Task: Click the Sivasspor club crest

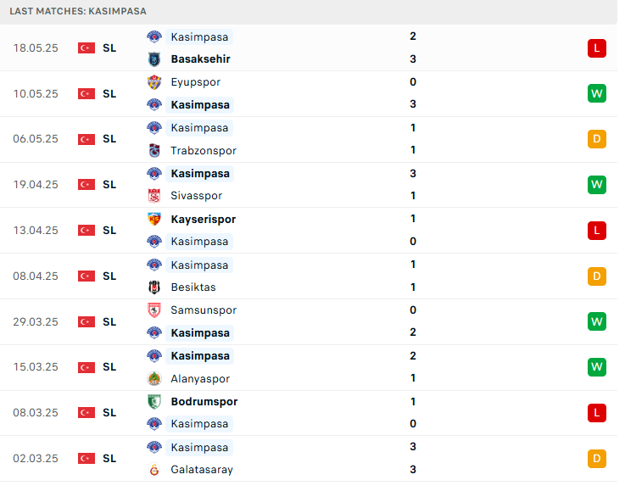Action: [x=154, y=196]
